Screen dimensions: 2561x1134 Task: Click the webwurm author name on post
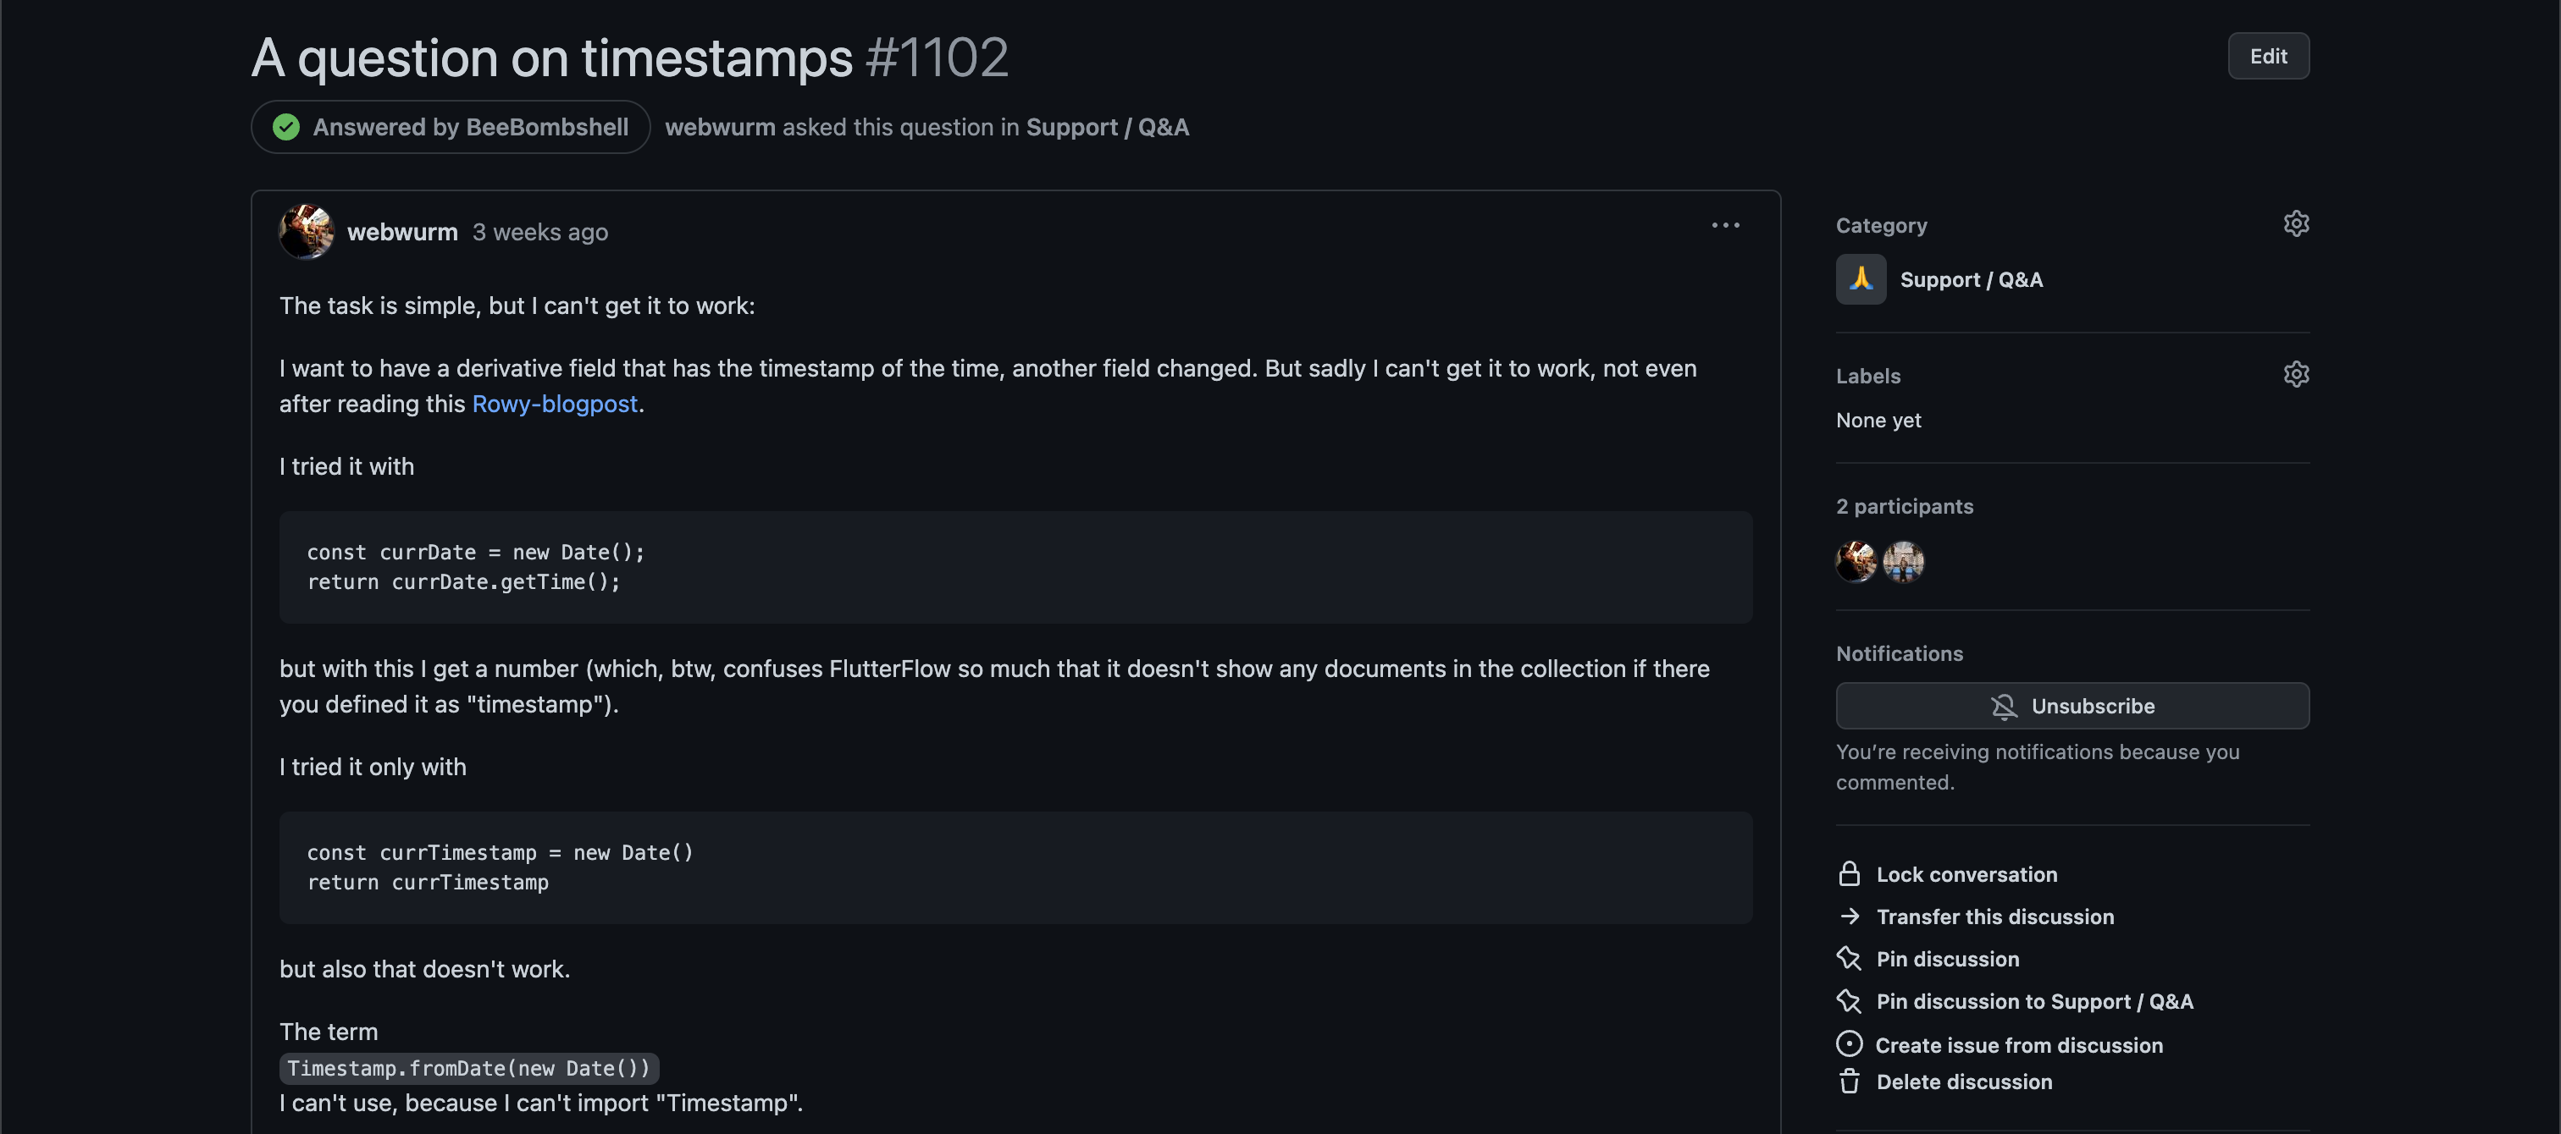tap(401, 233)
